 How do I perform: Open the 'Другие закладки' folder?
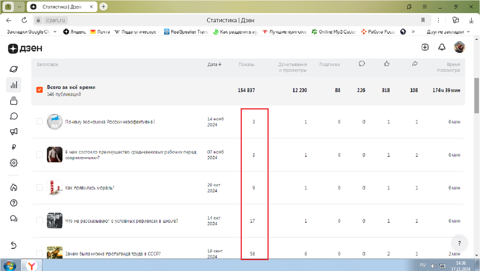click(448, 32)
